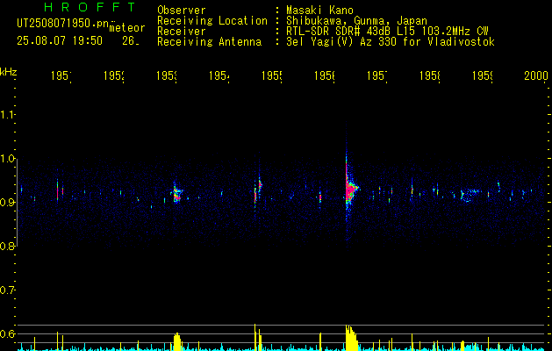552x351 pixels.
Task: Select the file name UT2508071950.pn
Action: coord(63,24)
